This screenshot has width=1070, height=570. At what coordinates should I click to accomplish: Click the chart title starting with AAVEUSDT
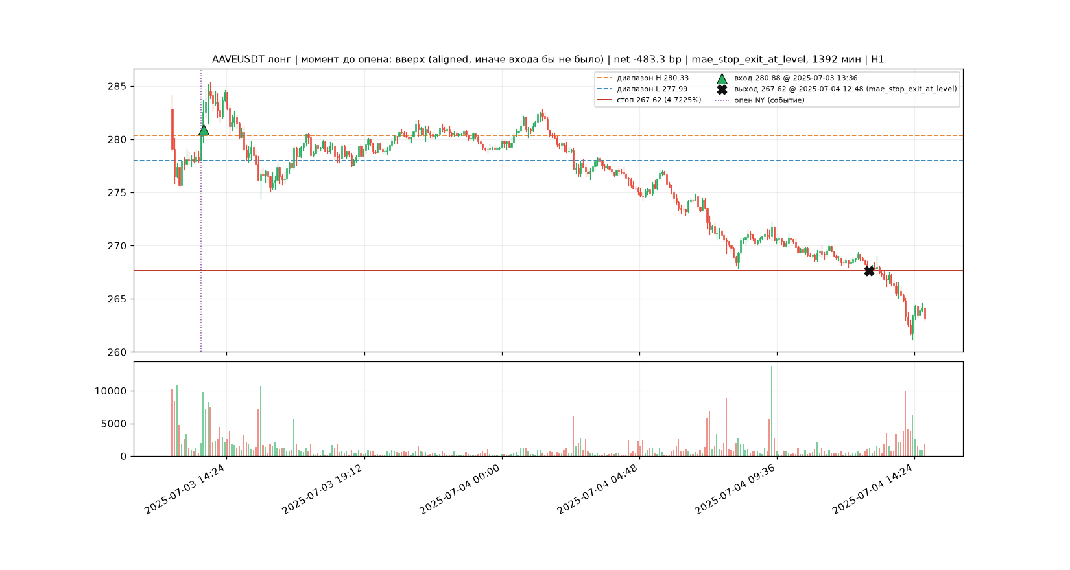coord(548,60)
